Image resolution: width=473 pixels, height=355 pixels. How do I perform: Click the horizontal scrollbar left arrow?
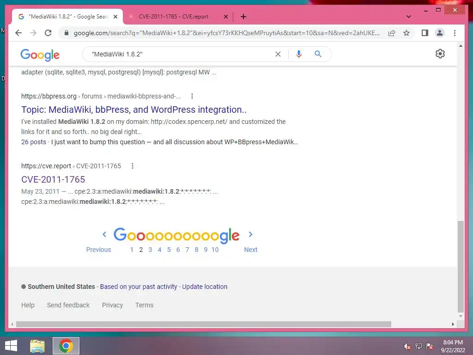[x=12, y=324]
